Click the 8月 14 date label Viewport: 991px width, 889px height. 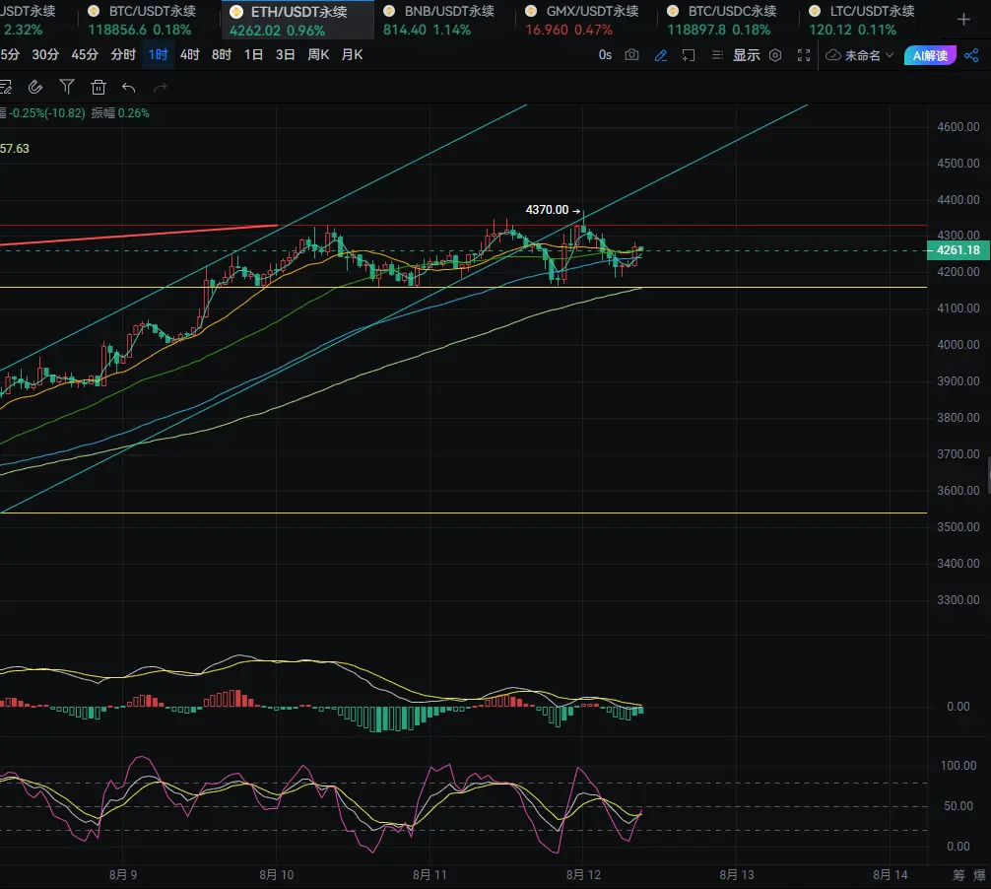click(890, 875)
